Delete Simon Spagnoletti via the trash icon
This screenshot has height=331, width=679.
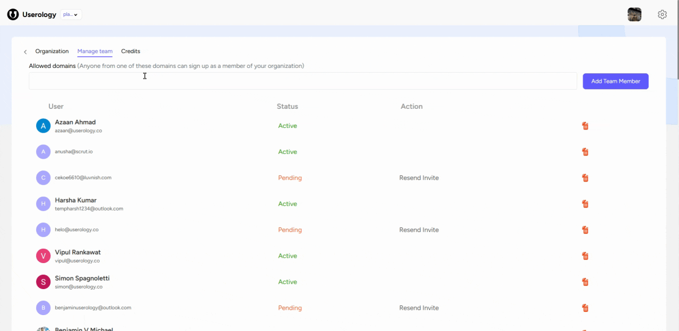pyautogui.click(x=585, y=282)
